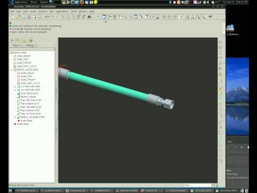
Task: Select the DEMO_HOSE0001.PRT tree item
Action: pos(33,117)
